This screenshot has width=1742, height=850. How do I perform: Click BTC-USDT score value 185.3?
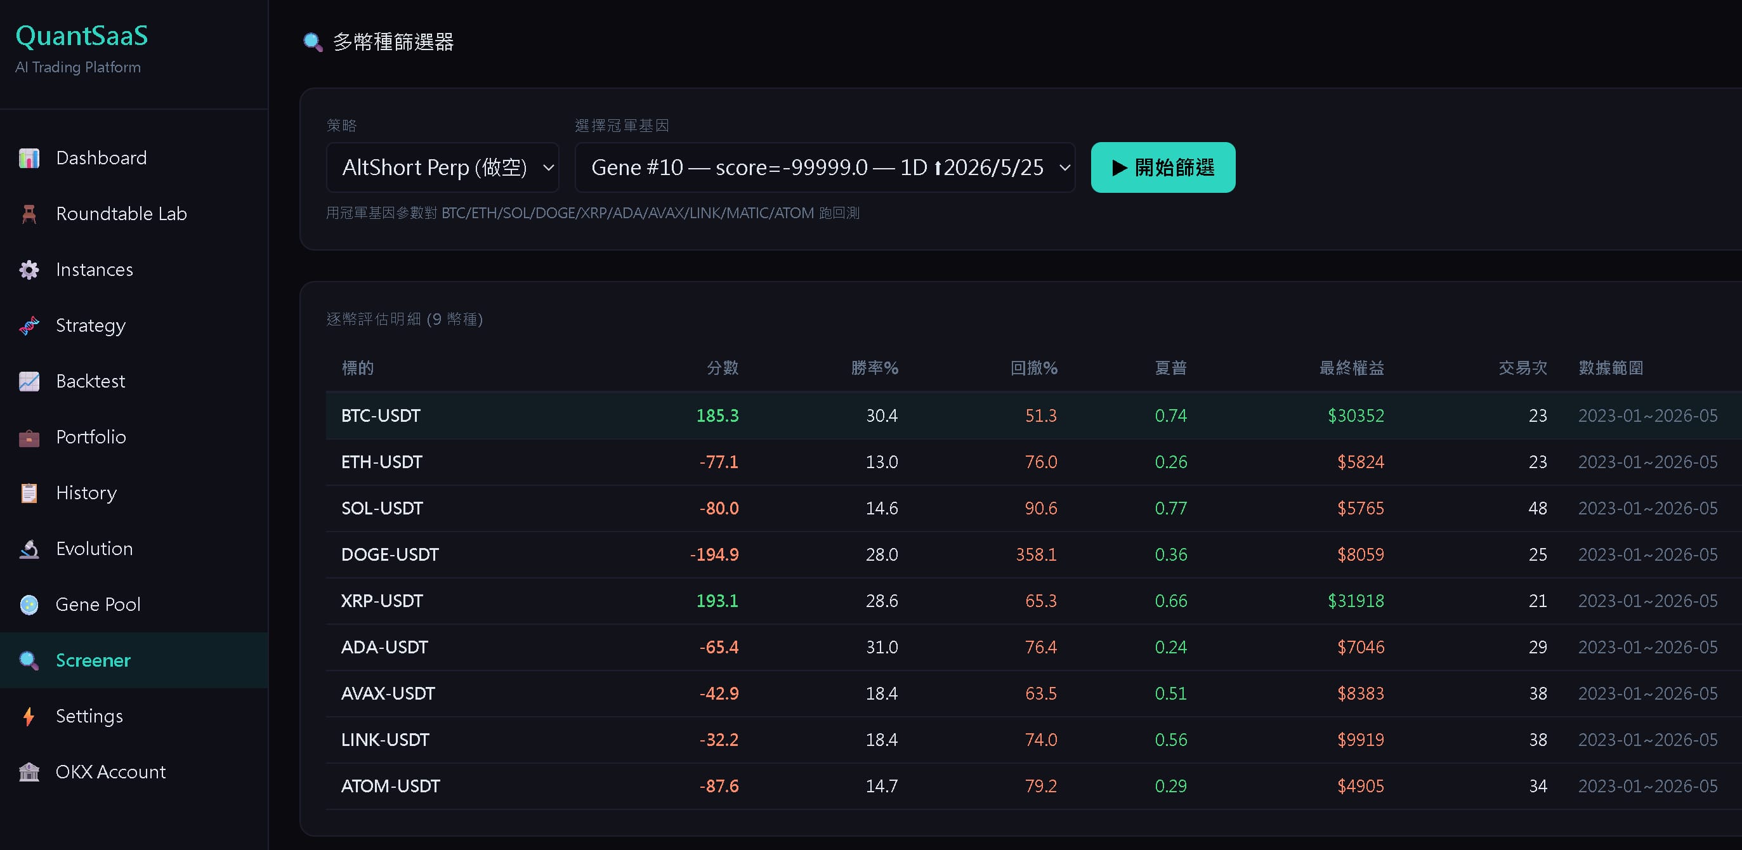717,416
